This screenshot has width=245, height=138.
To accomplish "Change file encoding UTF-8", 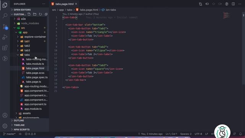I will [198, 134].
